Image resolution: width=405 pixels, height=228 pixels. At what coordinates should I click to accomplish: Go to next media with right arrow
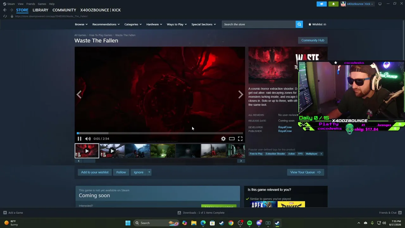coord(241,94)
